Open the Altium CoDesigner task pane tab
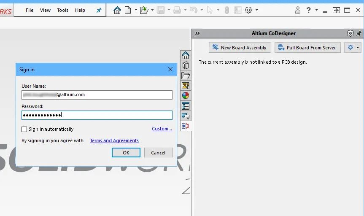 pyautogui.click(x=186, y=126)
